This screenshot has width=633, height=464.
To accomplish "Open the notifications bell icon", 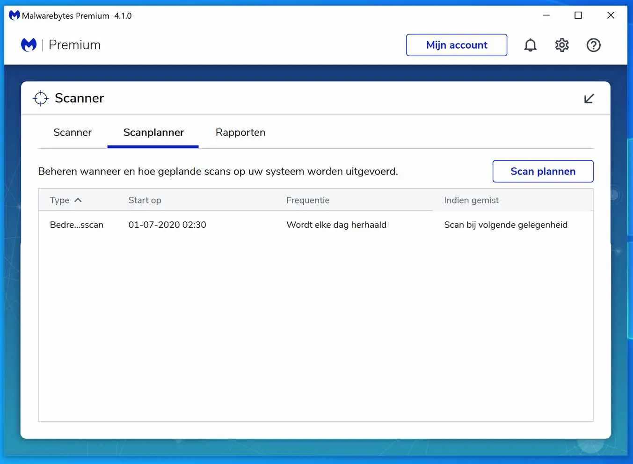I will [530, 45].
